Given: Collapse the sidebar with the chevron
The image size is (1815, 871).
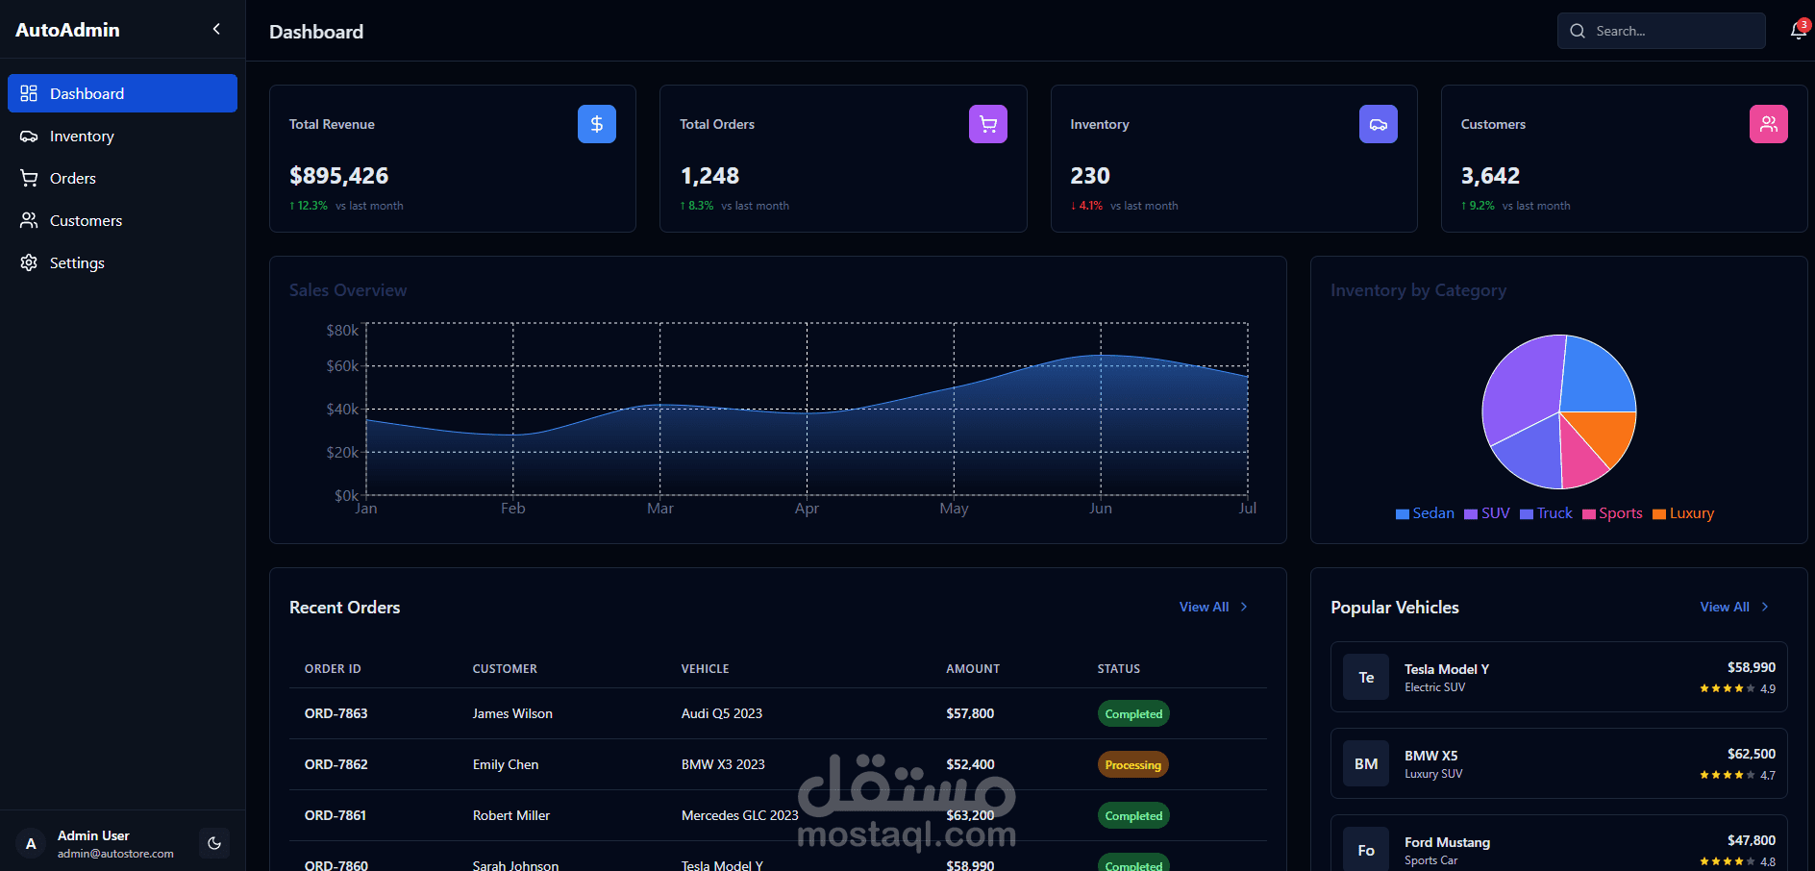Looking at the screenshot, I should point(216,29).
